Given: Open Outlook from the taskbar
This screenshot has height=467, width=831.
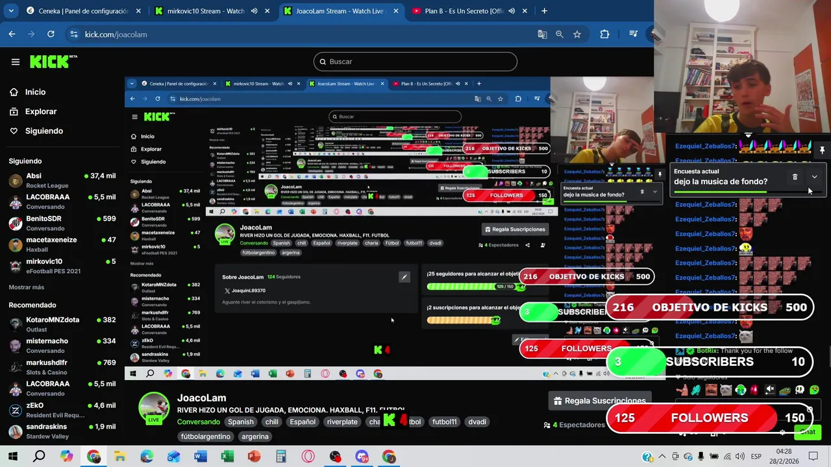Looking at the screenshot, I should (173, 457).
